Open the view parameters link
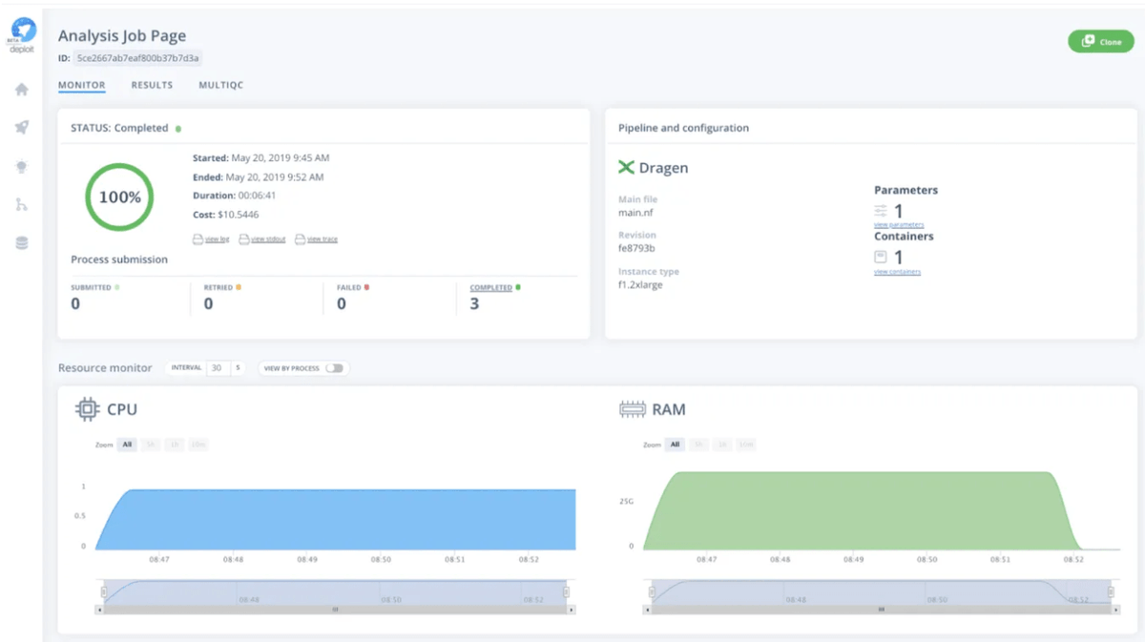This screenshot has width=1145, height=642. 899,225
